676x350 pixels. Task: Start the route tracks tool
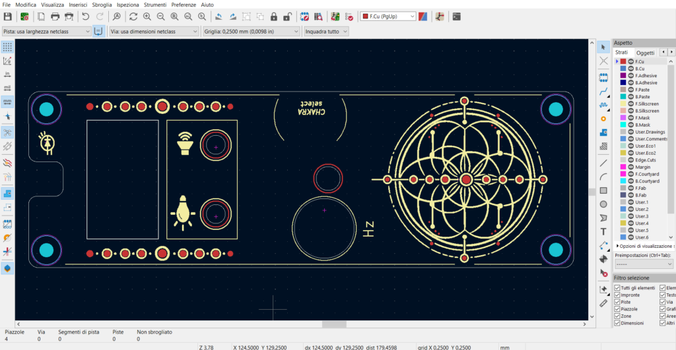pos(603,91)
